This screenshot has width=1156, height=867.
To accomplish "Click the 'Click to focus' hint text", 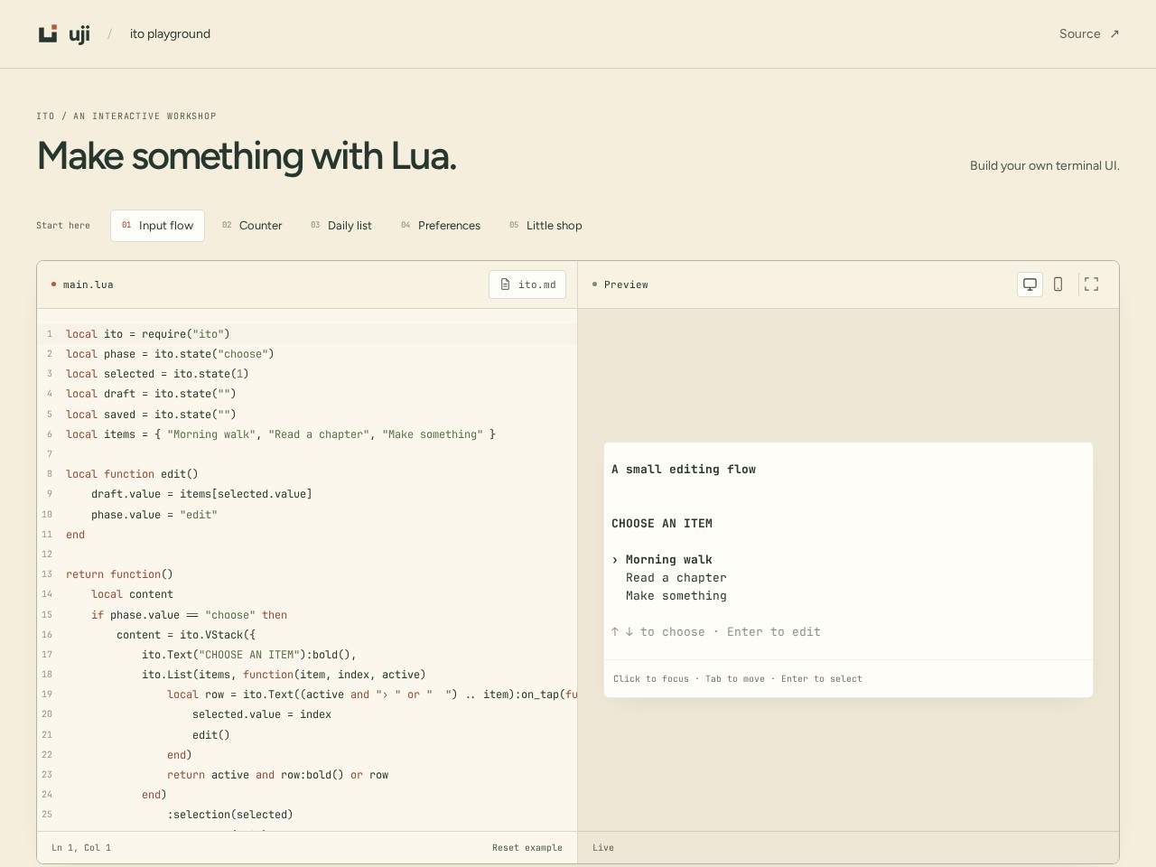I will [651, 679].
